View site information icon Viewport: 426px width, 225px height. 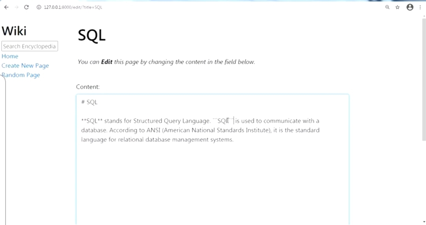coord(39,7)
